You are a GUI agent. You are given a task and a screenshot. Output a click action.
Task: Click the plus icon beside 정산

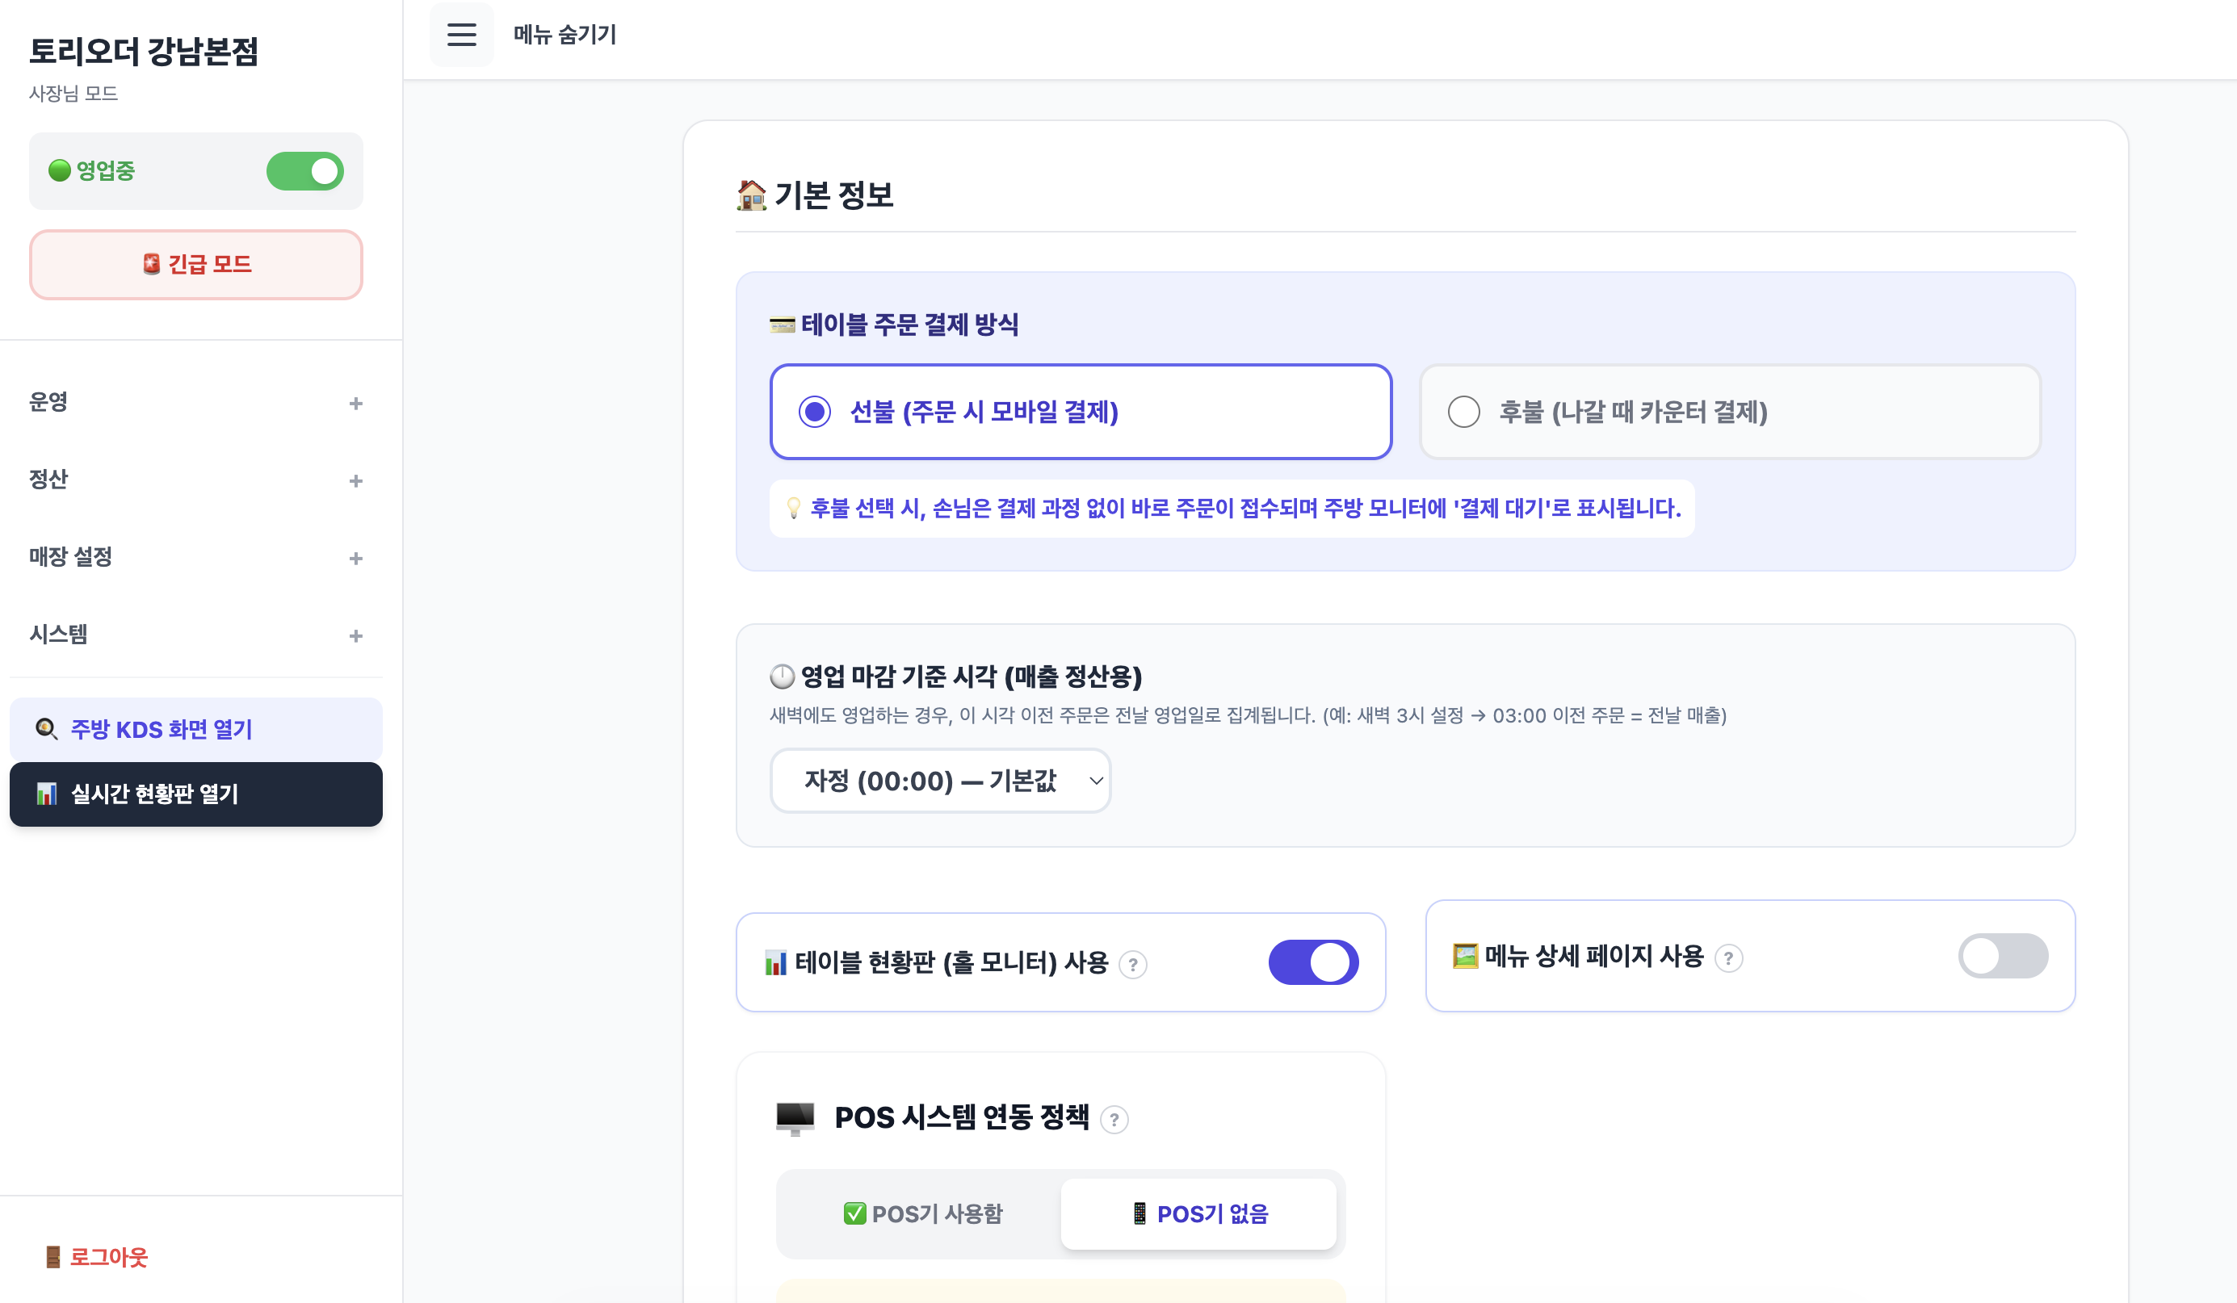click(356, 481)
